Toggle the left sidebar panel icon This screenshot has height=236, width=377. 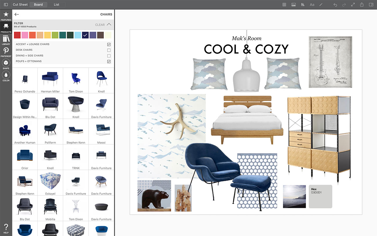(6, 5)
